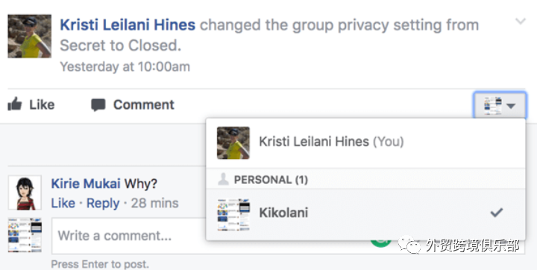Screen dimensions: 537x270
Task: Click Kirie Mukai's avatar picture
Action: coord(25,193)
